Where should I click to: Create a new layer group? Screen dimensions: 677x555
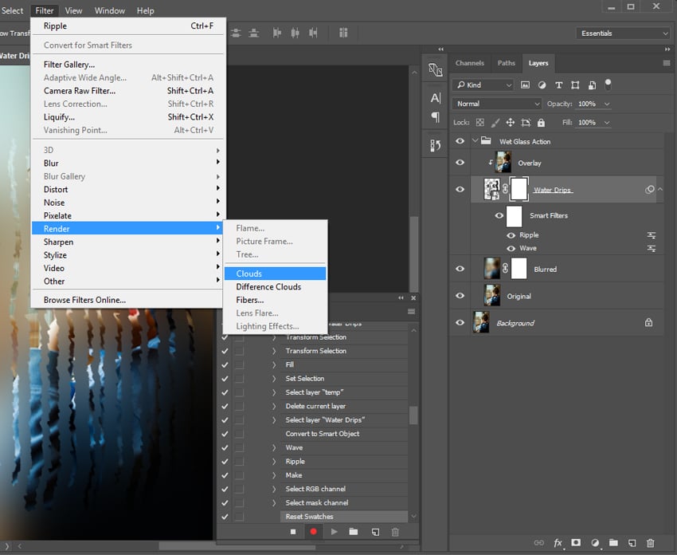pyautogui.click(x=614, y=543)
